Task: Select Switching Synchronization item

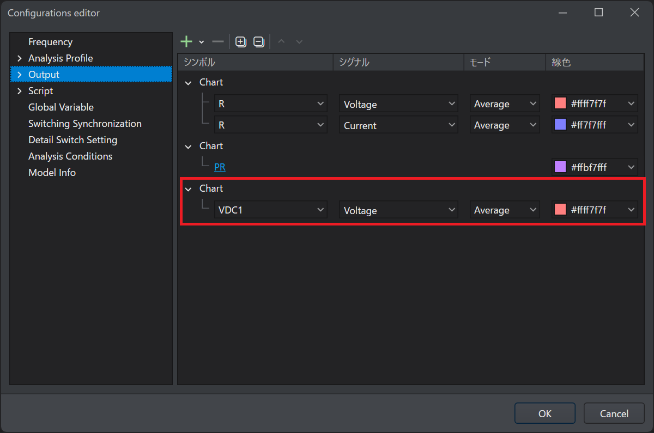Action: [85, 124]
